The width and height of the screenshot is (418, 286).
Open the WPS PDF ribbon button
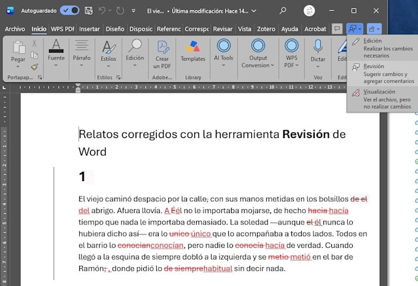(291, 53)
